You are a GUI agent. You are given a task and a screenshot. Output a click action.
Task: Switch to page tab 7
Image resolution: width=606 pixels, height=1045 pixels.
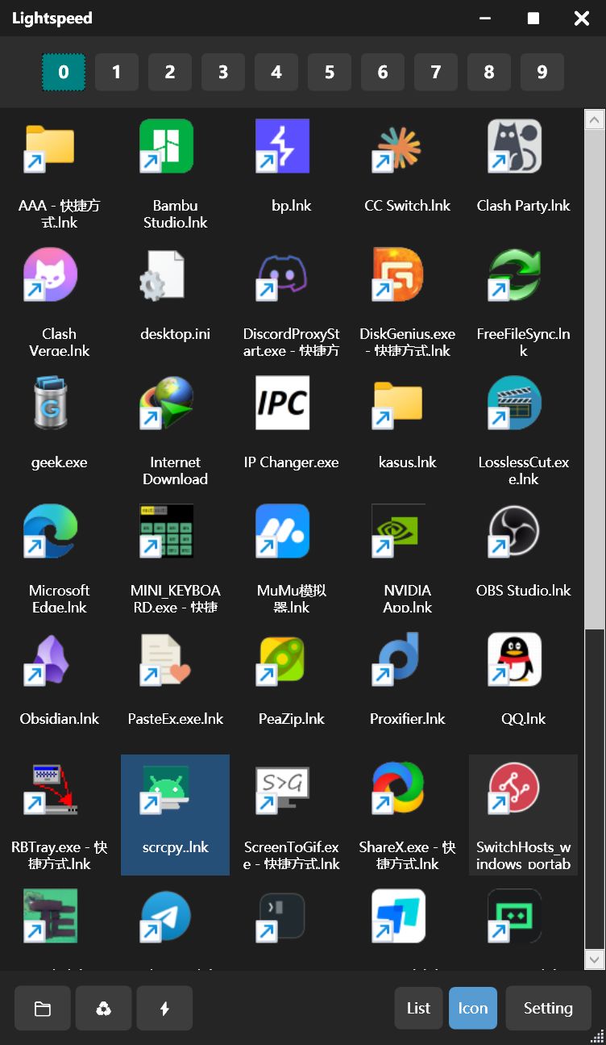435,73
